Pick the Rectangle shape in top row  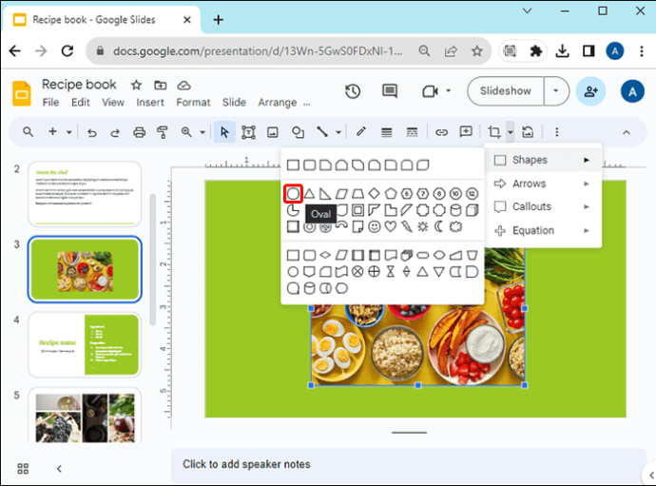pos(293,165)
